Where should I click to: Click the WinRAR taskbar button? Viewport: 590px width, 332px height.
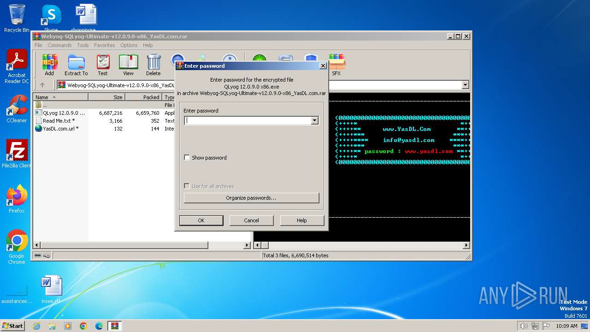[115, 326]
